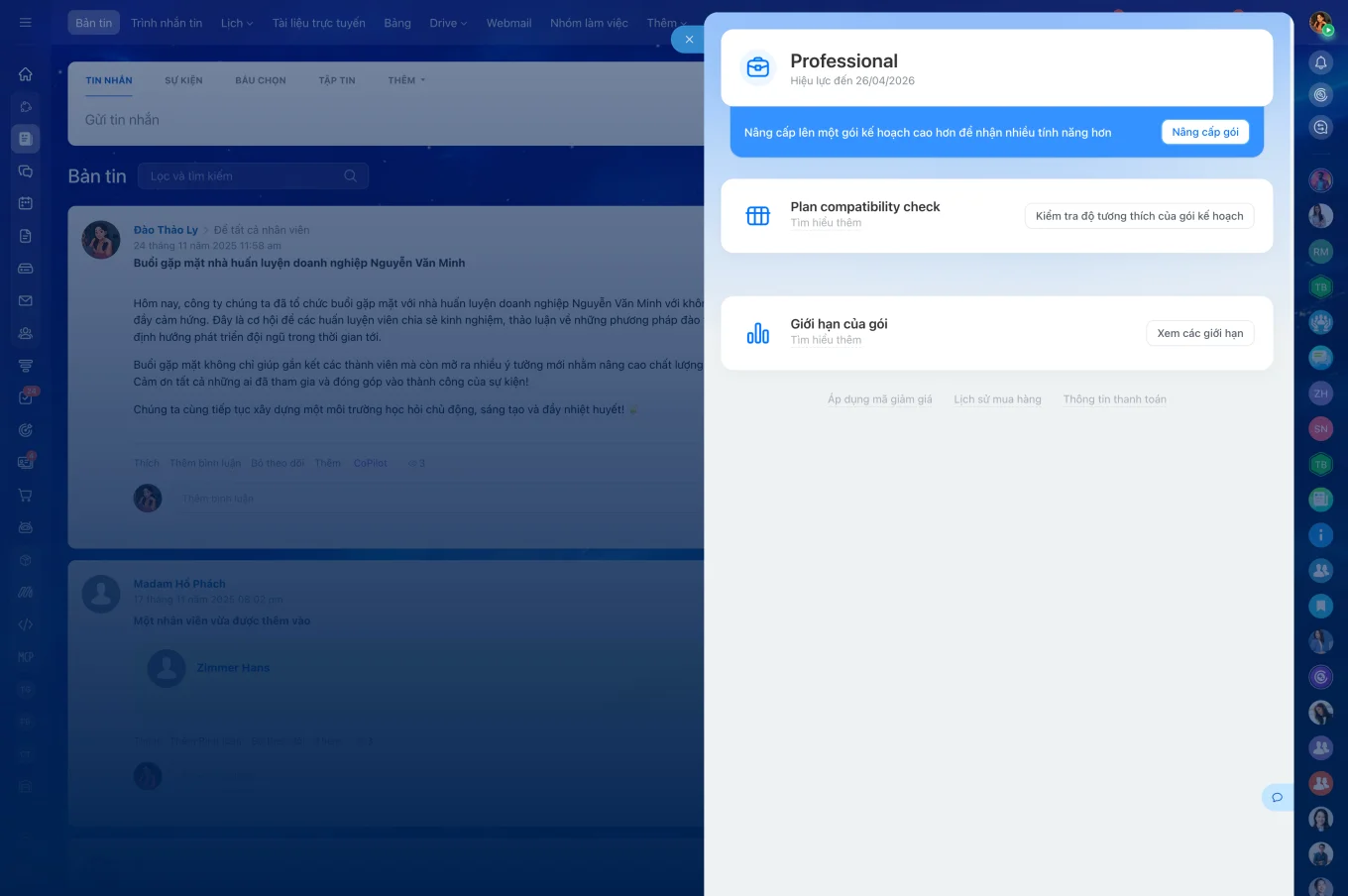Open Webmail menu item

[508, 23]
